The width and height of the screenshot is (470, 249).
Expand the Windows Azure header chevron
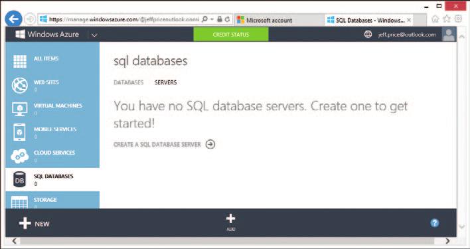coord(94,35)
